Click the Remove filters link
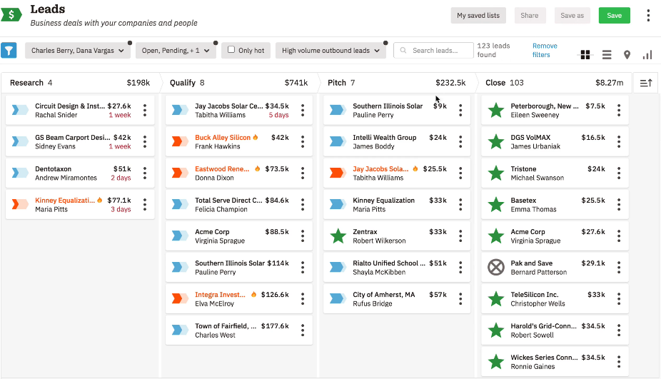The height and width of the screenshot is (379, 661). click(x=545, y=50)
